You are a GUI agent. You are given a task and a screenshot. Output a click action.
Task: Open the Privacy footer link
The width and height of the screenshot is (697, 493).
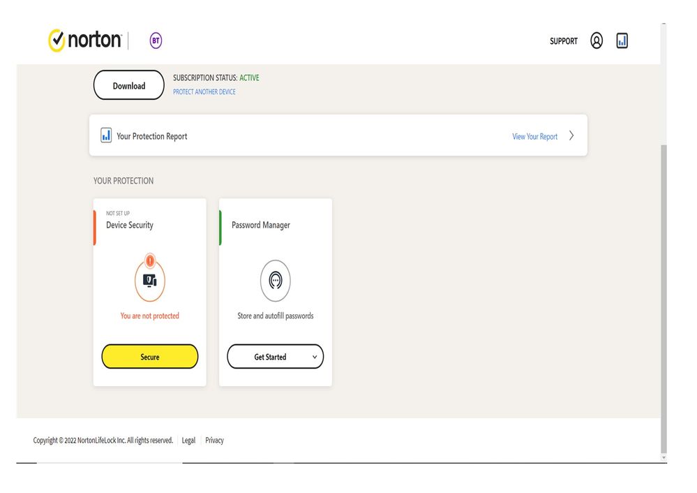[214, 441]
